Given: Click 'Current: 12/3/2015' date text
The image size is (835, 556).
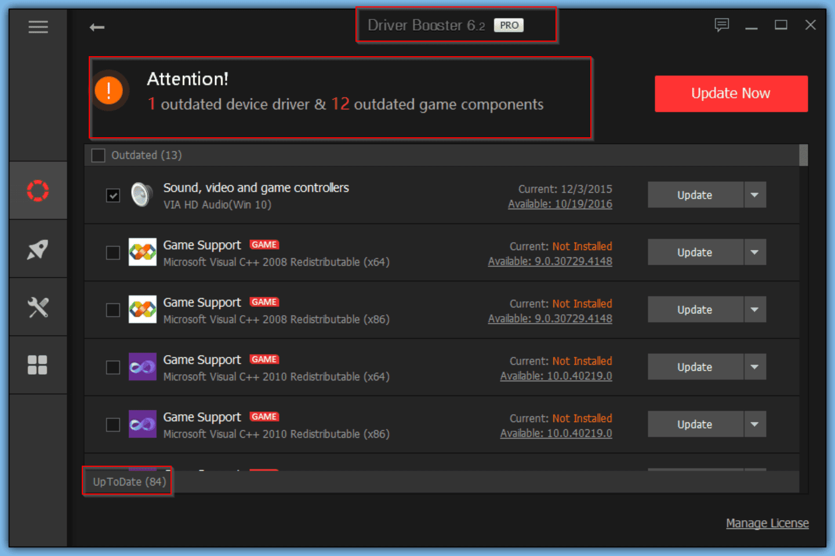Looking at the screenshot, I should [565, 189].
